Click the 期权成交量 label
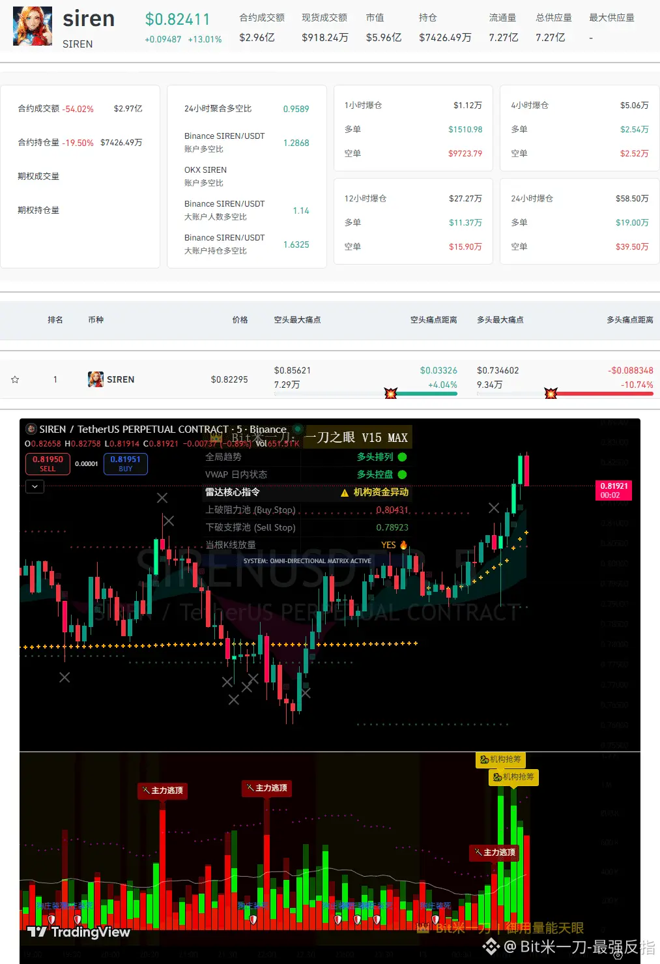Screen dimensions: 660x964 38,177
